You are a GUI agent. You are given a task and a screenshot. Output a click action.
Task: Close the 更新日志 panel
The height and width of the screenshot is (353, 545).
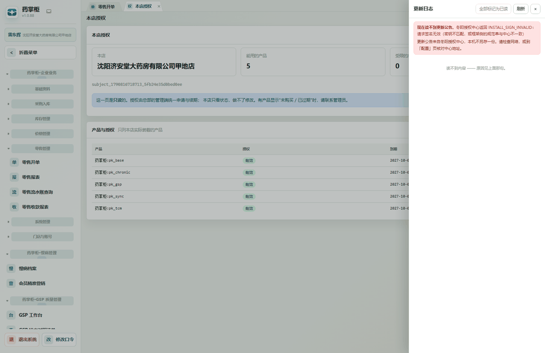[x=535, y=9]
